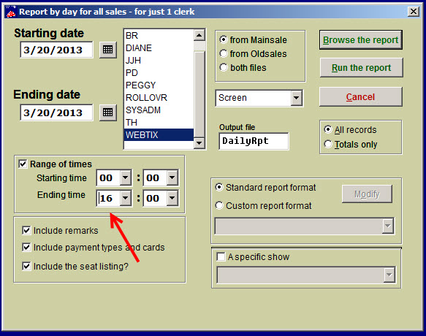This screenshot has height=336, width=426.
Task: Open the Ending date calendar picker
Action: (108, 112)
